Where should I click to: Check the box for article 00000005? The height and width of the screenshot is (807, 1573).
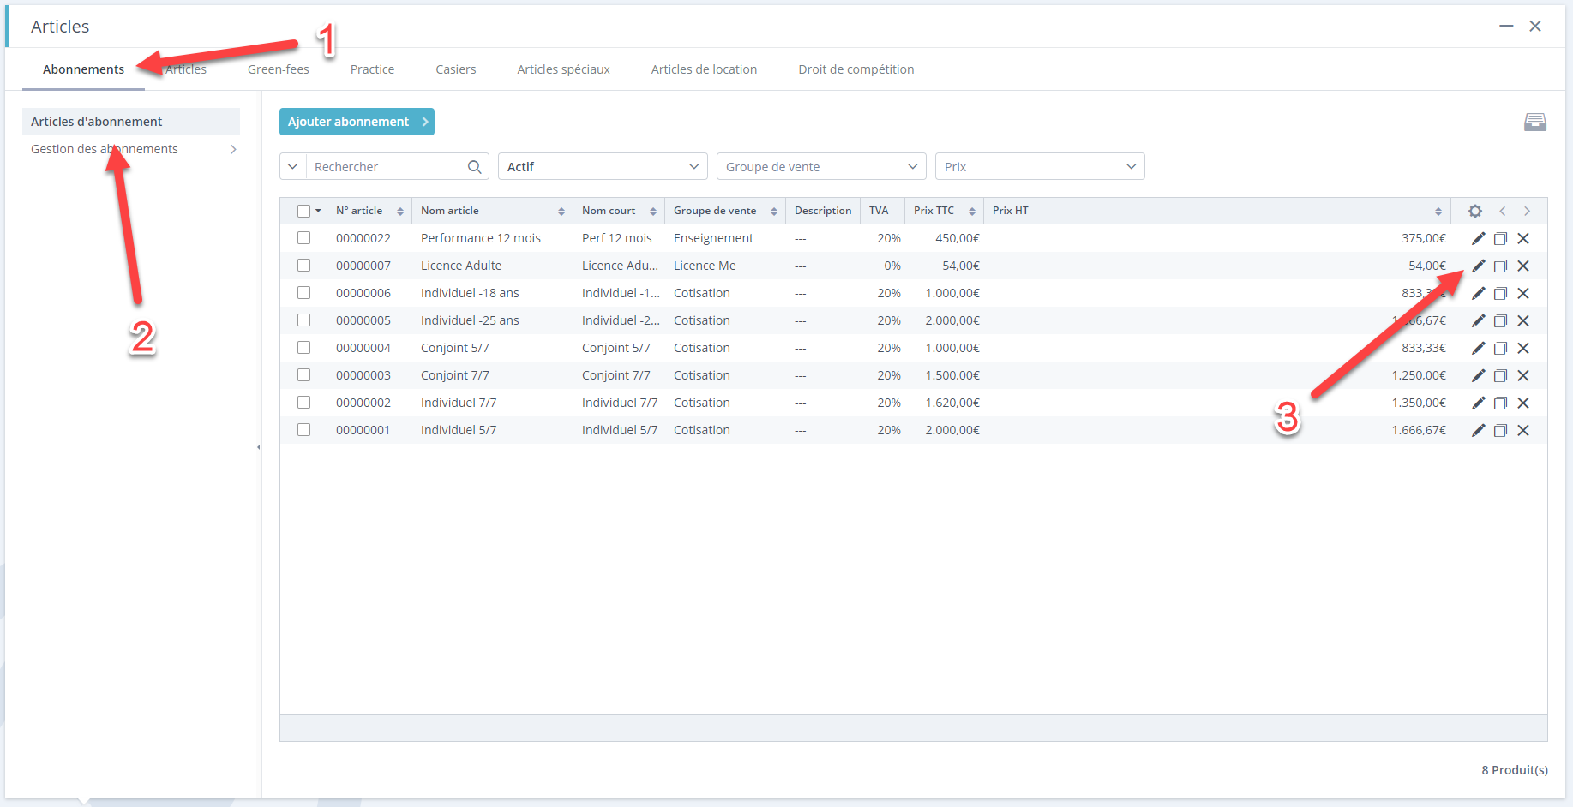[303, 320]
